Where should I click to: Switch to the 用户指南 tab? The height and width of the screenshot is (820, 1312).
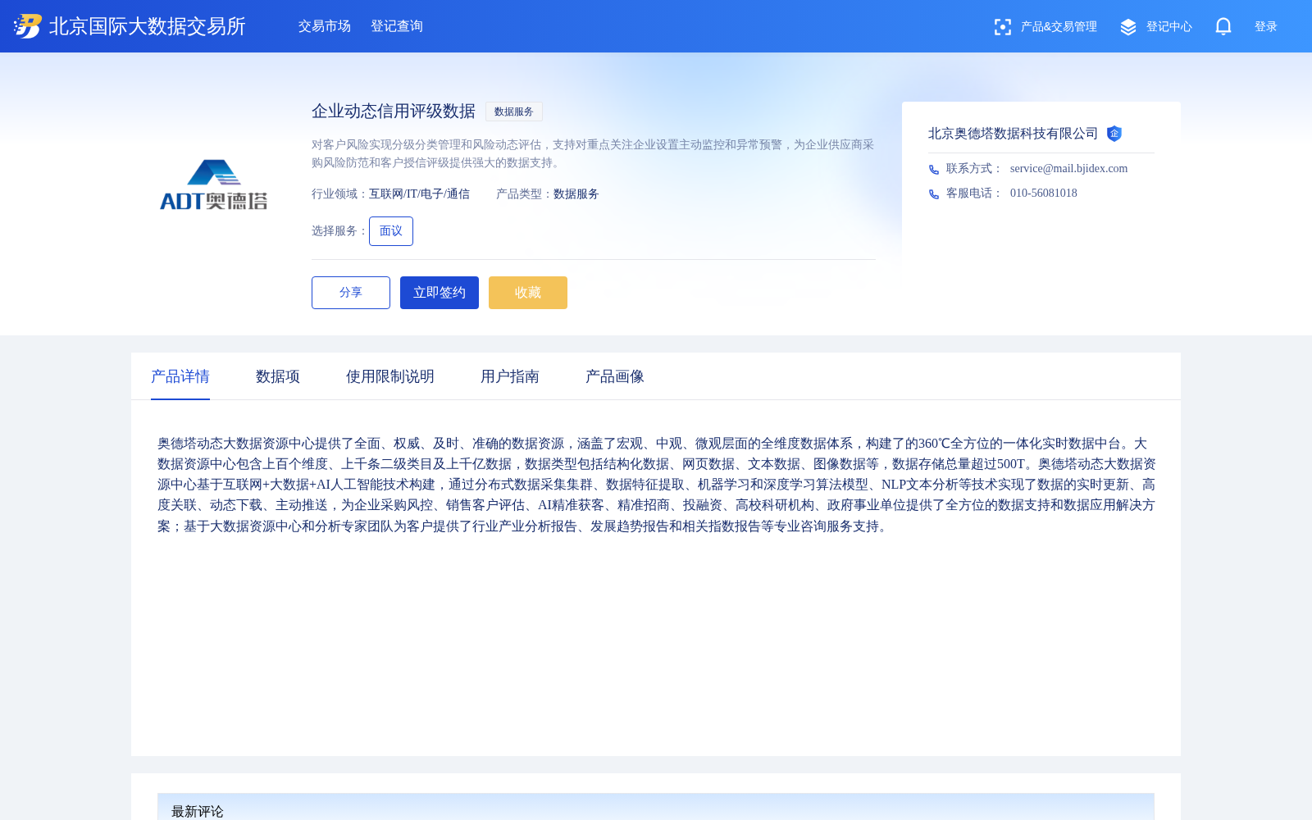coord(510,376)
